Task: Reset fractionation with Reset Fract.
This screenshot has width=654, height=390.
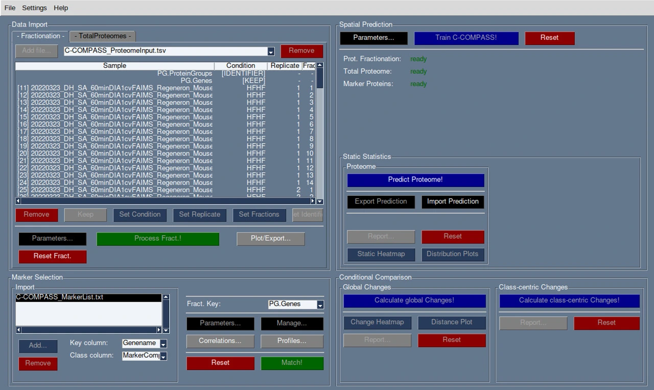Action: point(52,256)
